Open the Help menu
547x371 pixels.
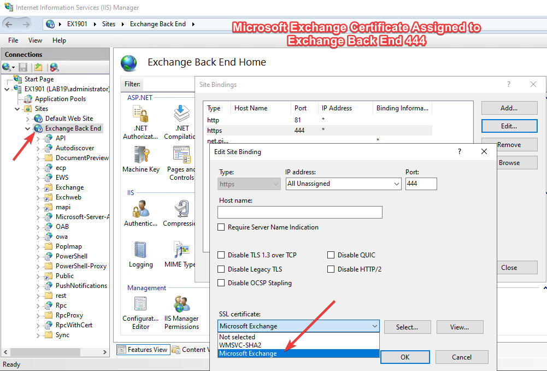pos(59,40)
